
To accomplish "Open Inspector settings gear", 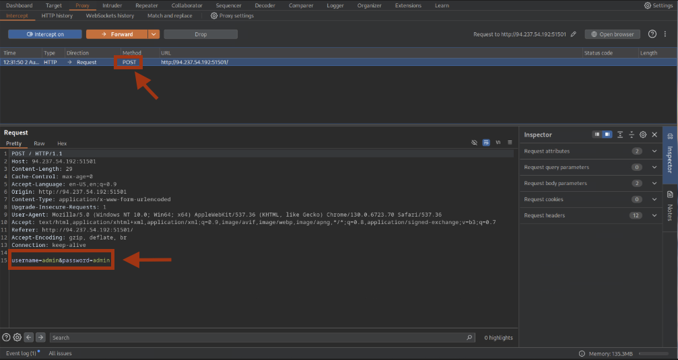I will (643, 135).
